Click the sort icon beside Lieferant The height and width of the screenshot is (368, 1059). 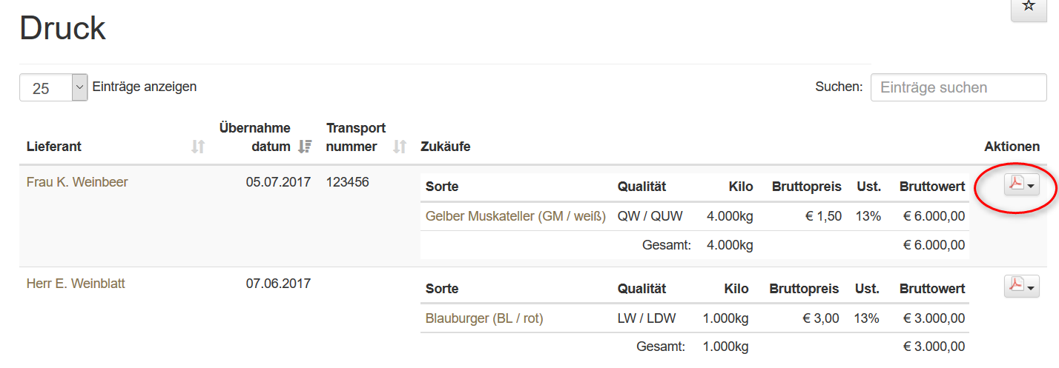[x=197, y=147]
